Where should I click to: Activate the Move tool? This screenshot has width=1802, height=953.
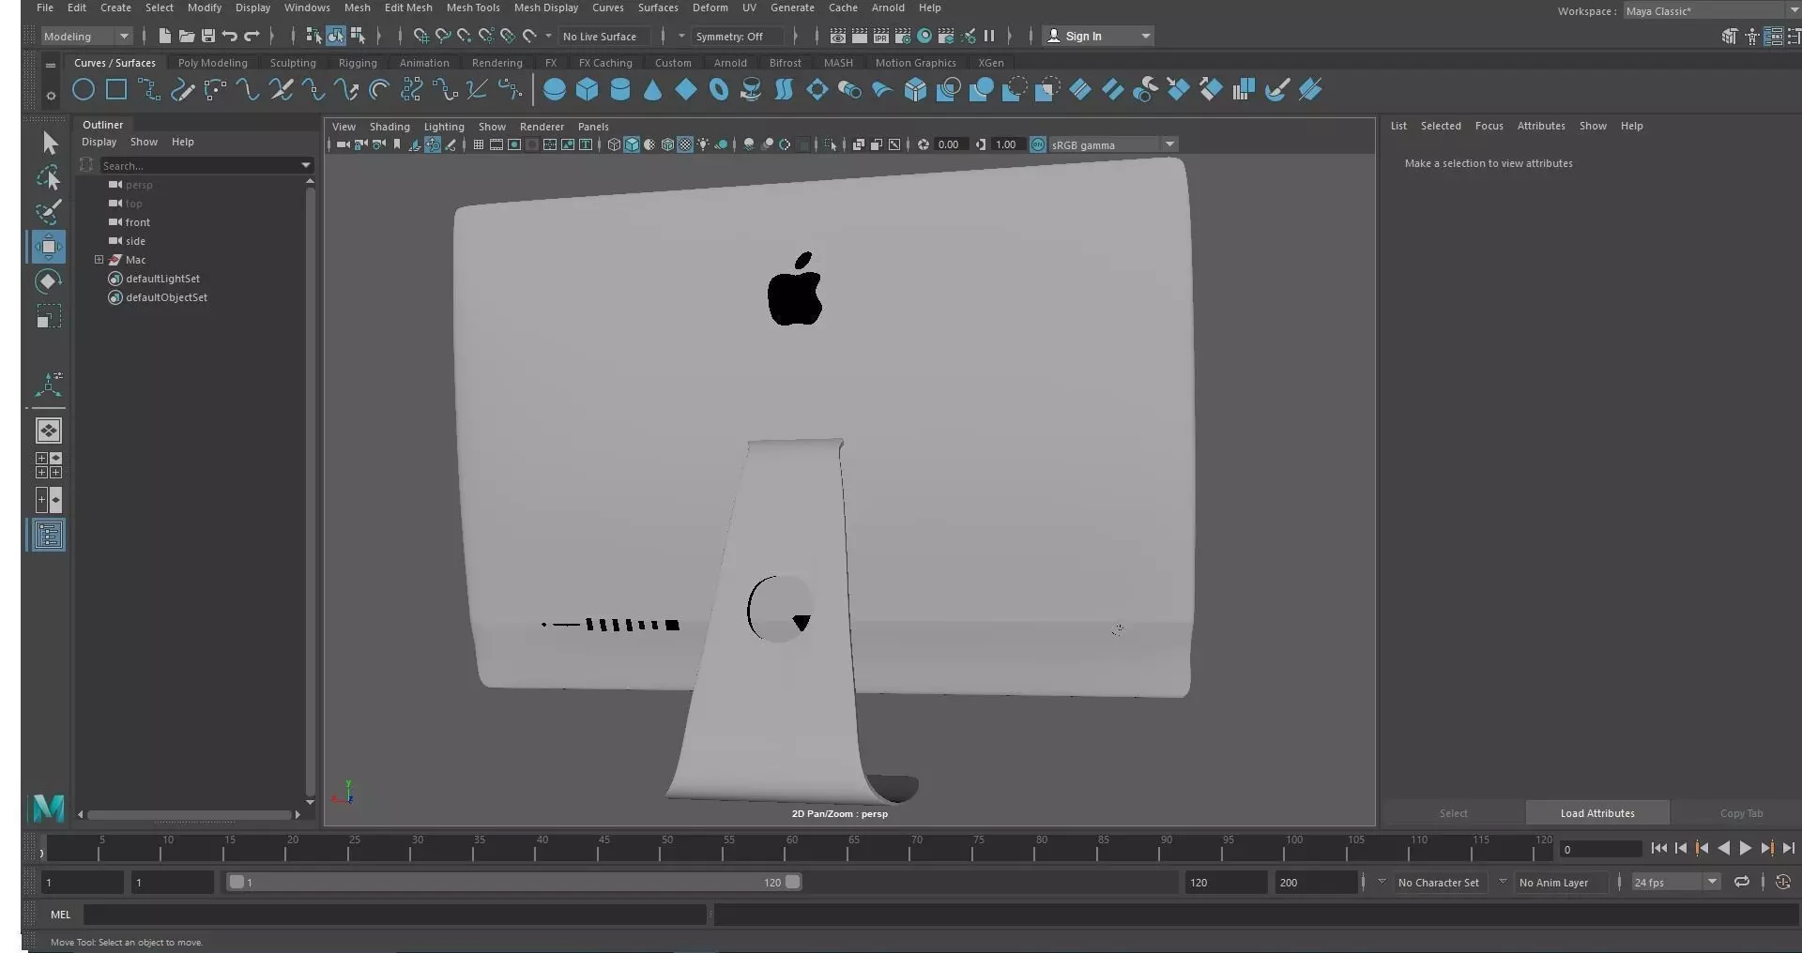pos(49,247)
